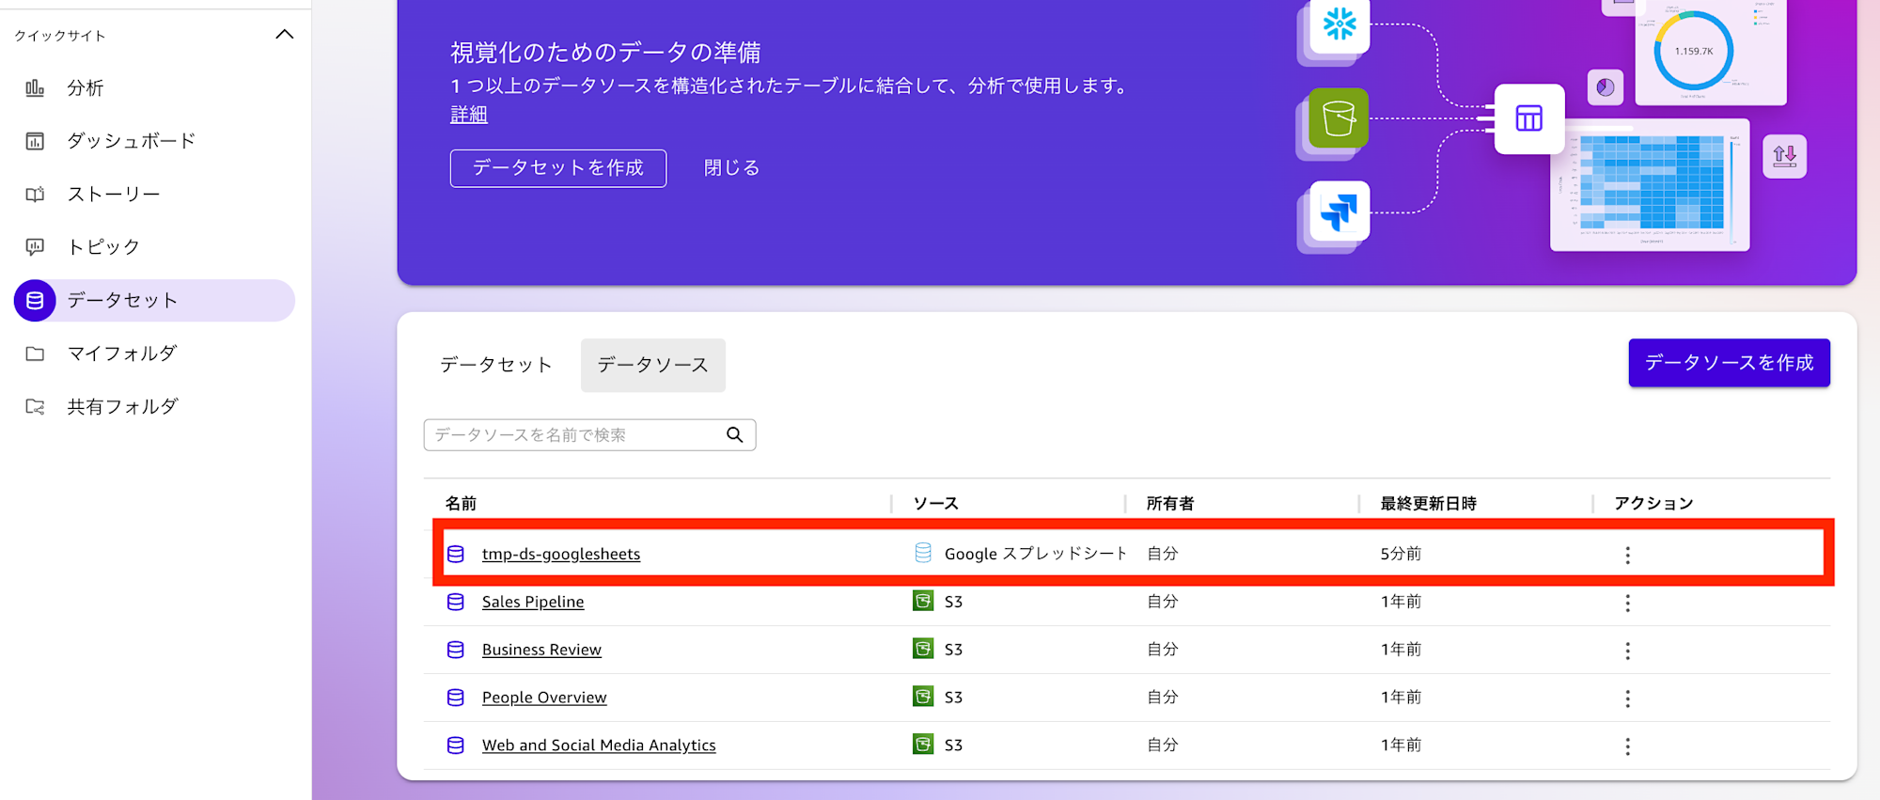Open actions menu for People Overview

coord(1627,699)
